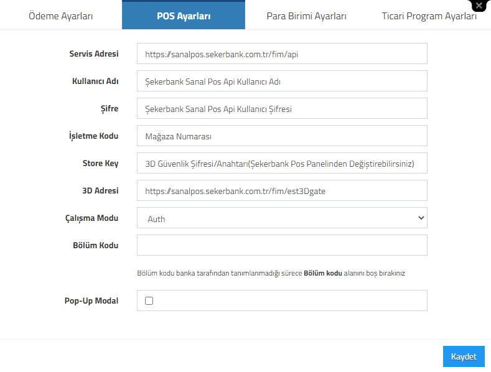Select the POS Ayarları tab
491x372 pixels.
pyautogui.click(x=184, y=15)
